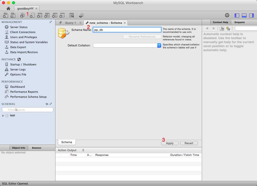Open SQL script file icon
The height and width of the screenshot is (186, 257).
pyautogui.click(x=13, y=15)
